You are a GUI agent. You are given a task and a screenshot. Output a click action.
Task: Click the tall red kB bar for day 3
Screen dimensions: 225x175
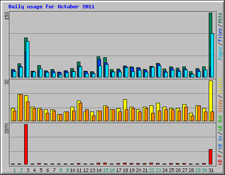pyautogui.click(x=26, y=144)
